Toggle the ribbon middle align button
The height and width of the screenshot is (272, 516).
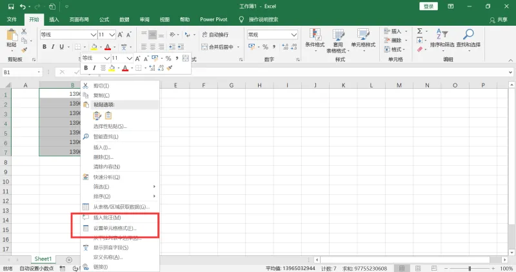click(x=152, y=35)
